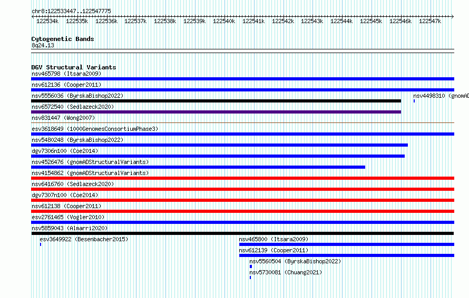Click nsv6416760 (Sedlazeck2020) label
The width and height of the screenshot is (469, 298).
[73, 184]
